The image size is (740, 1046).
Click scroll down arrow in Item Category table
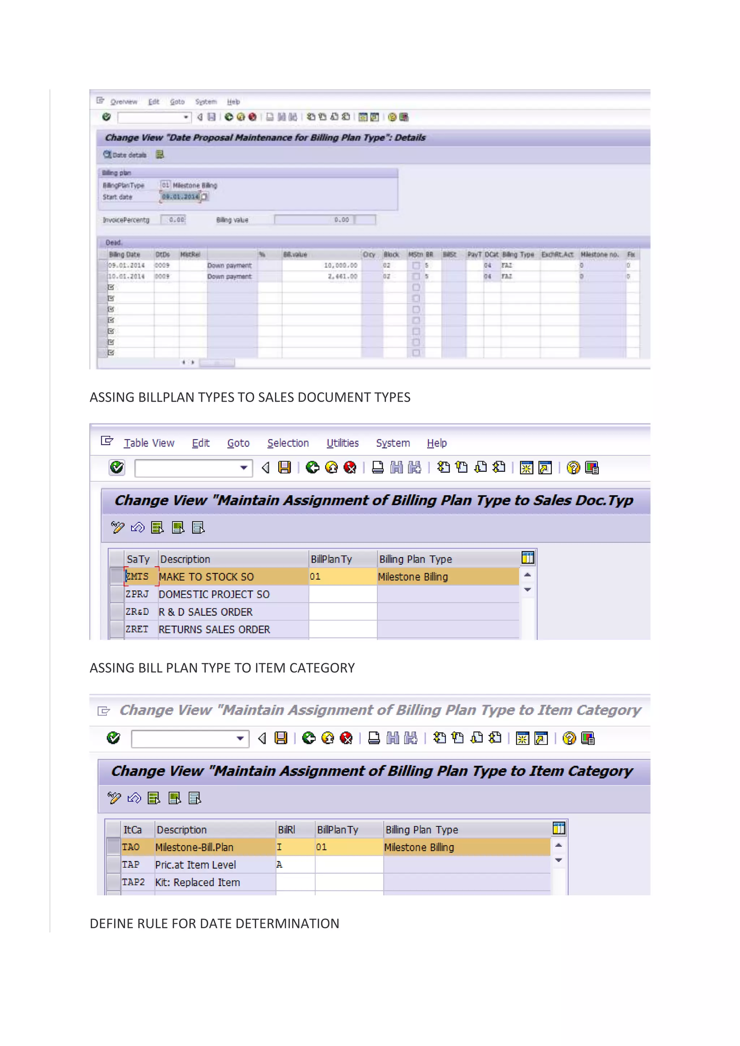(559, 860)
